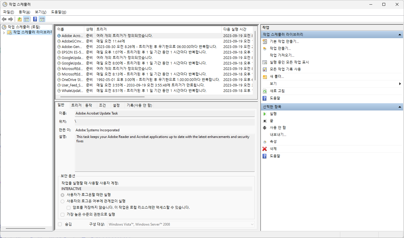The width and height of the screenshot is (404, 238).
Task: Expand 작업 스케줄러 라이브러리 tree node
Action: 4,32
